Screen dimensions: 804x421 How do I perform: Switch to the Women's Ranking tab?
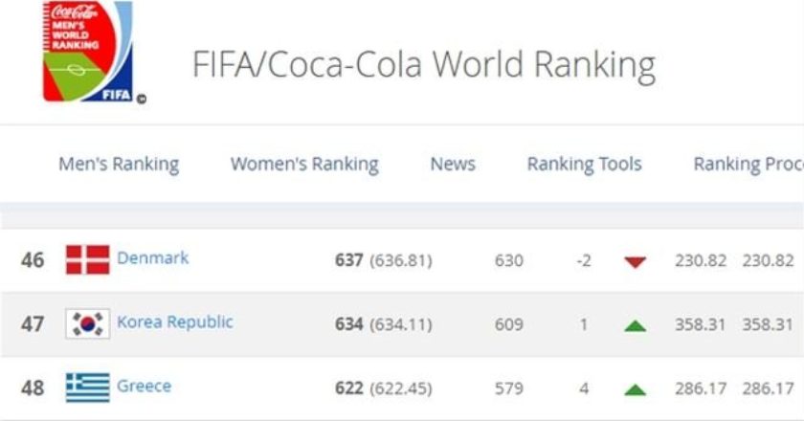(304, 164)
